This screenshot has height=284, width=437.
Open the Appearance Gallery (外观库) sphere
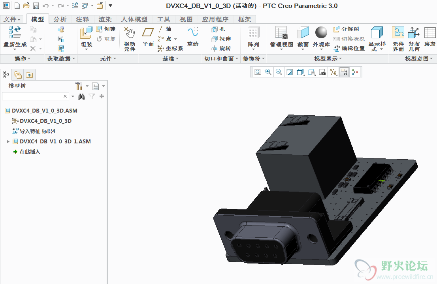pyautogui.click(x=321, y=38)
